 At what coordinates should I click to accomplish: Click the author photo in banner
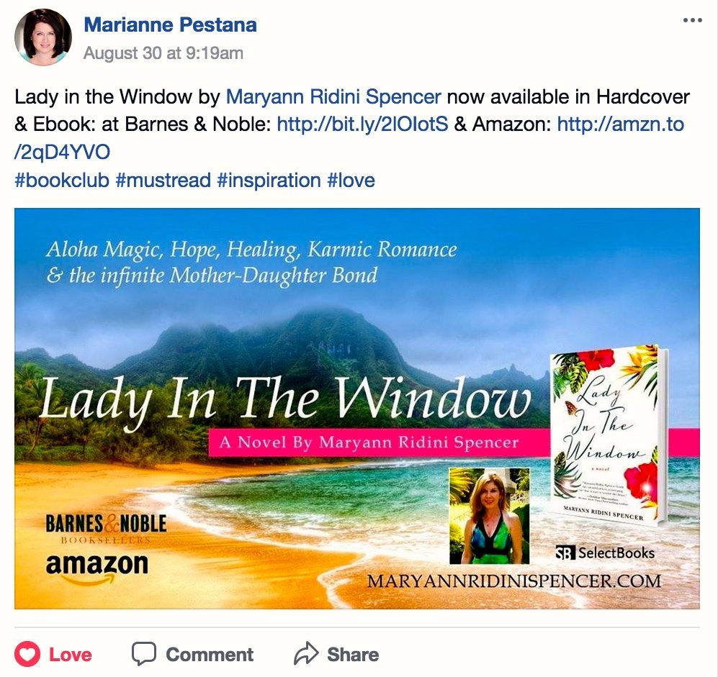click(x=490, y=516)
